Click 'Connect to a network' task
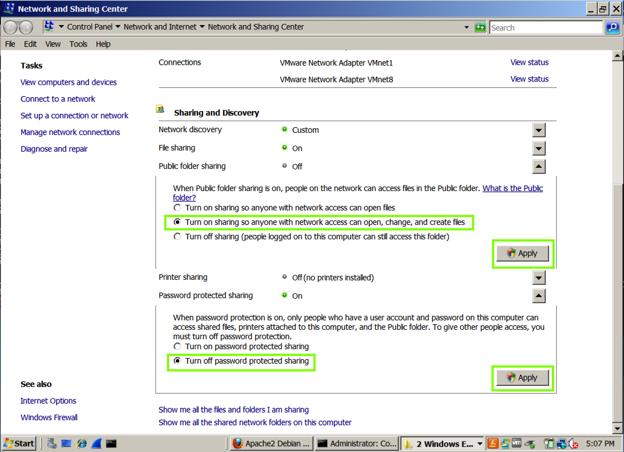The width and height of the screenshot is (624, 452). 58,99
